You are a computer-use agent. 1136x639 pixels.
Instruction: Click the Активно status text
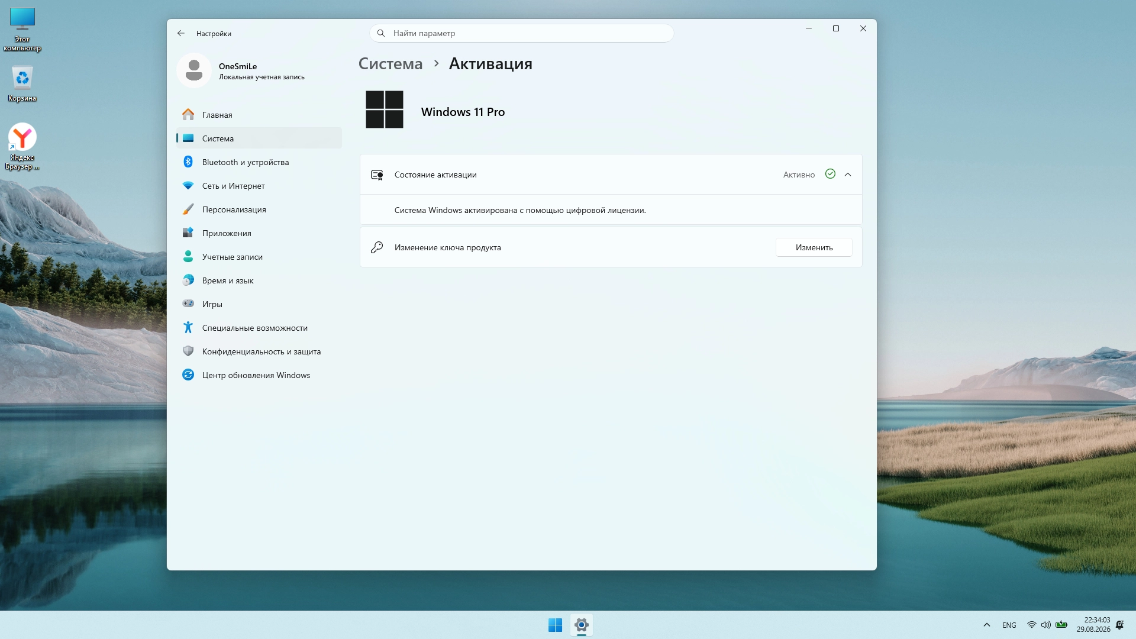click(799, 175)
